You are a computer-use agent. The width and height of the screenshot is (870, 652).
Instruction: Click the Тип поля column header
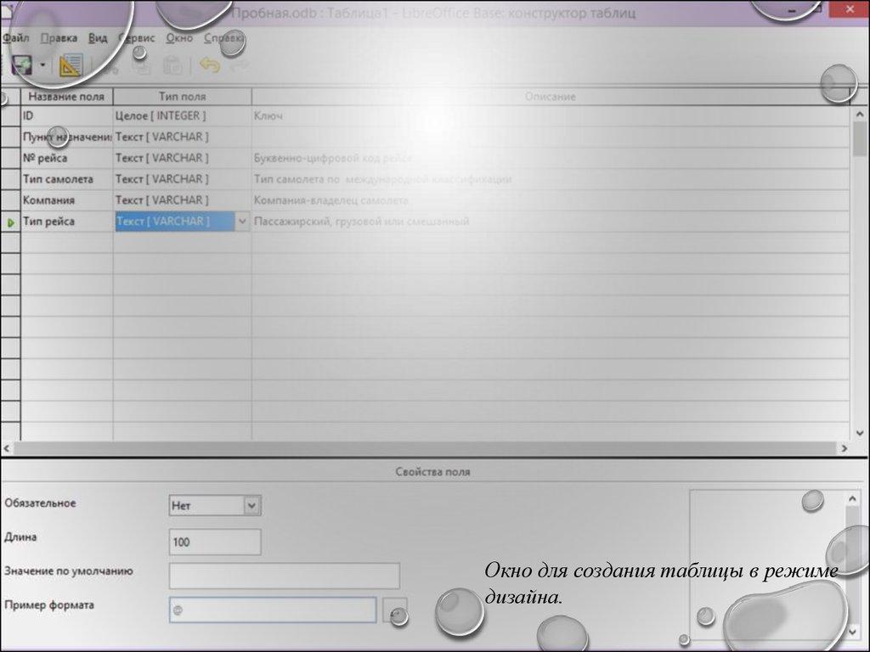pyautogui.click(x=182, y=97)
